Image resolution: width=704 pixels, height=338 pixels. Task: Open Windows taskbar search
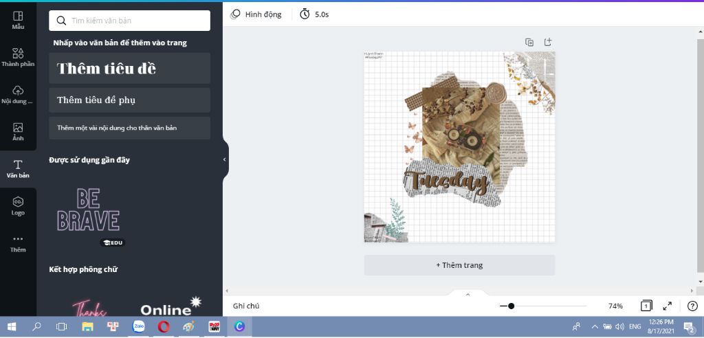[37, 327]
